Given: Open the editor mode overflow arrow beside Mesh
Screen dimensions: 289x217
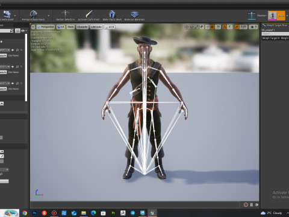Looking at the screenshot, I should (287, 16).
